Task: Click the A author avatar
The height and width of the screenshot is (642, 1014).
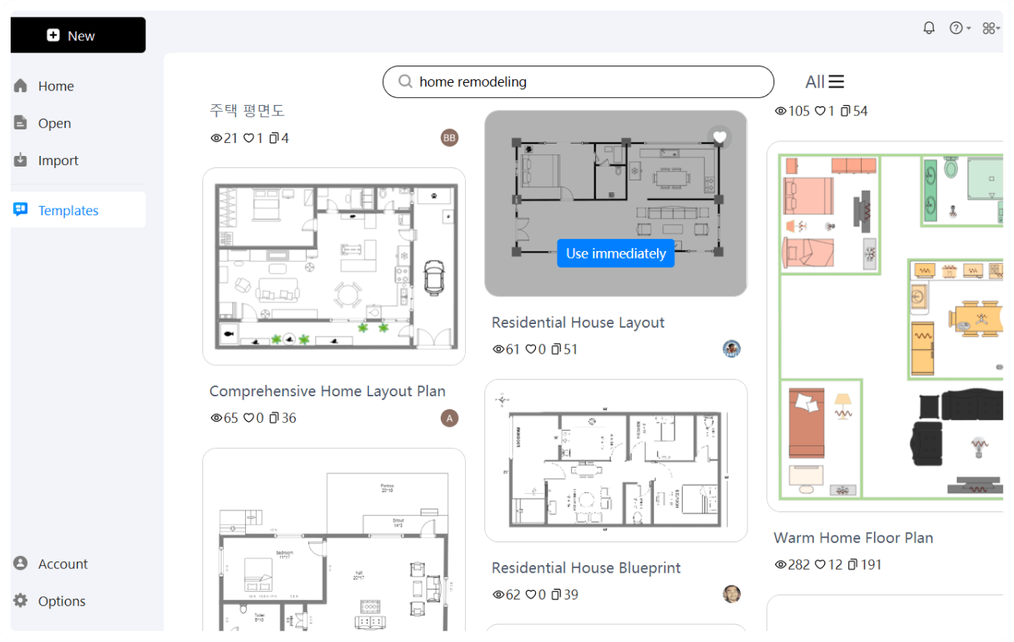Action: [450, 418]
